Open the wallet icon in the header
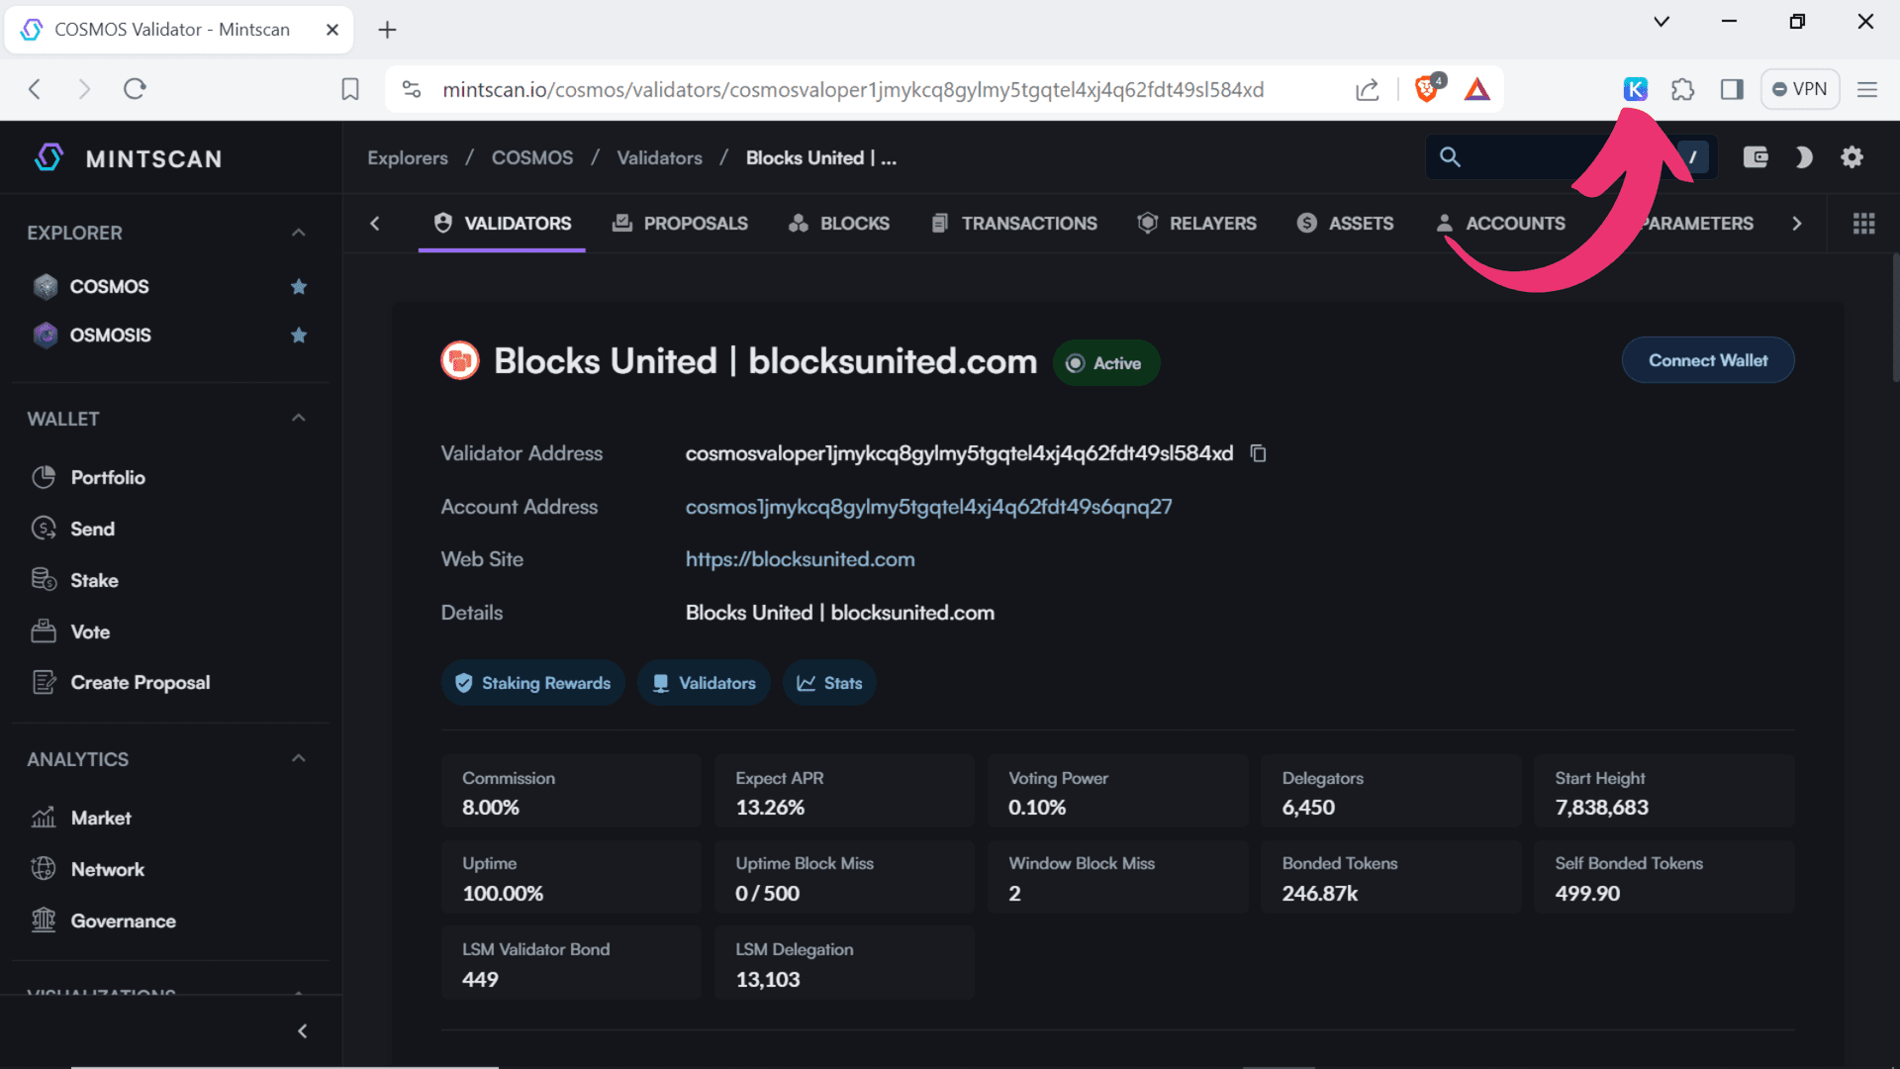 coord(1756,156)
